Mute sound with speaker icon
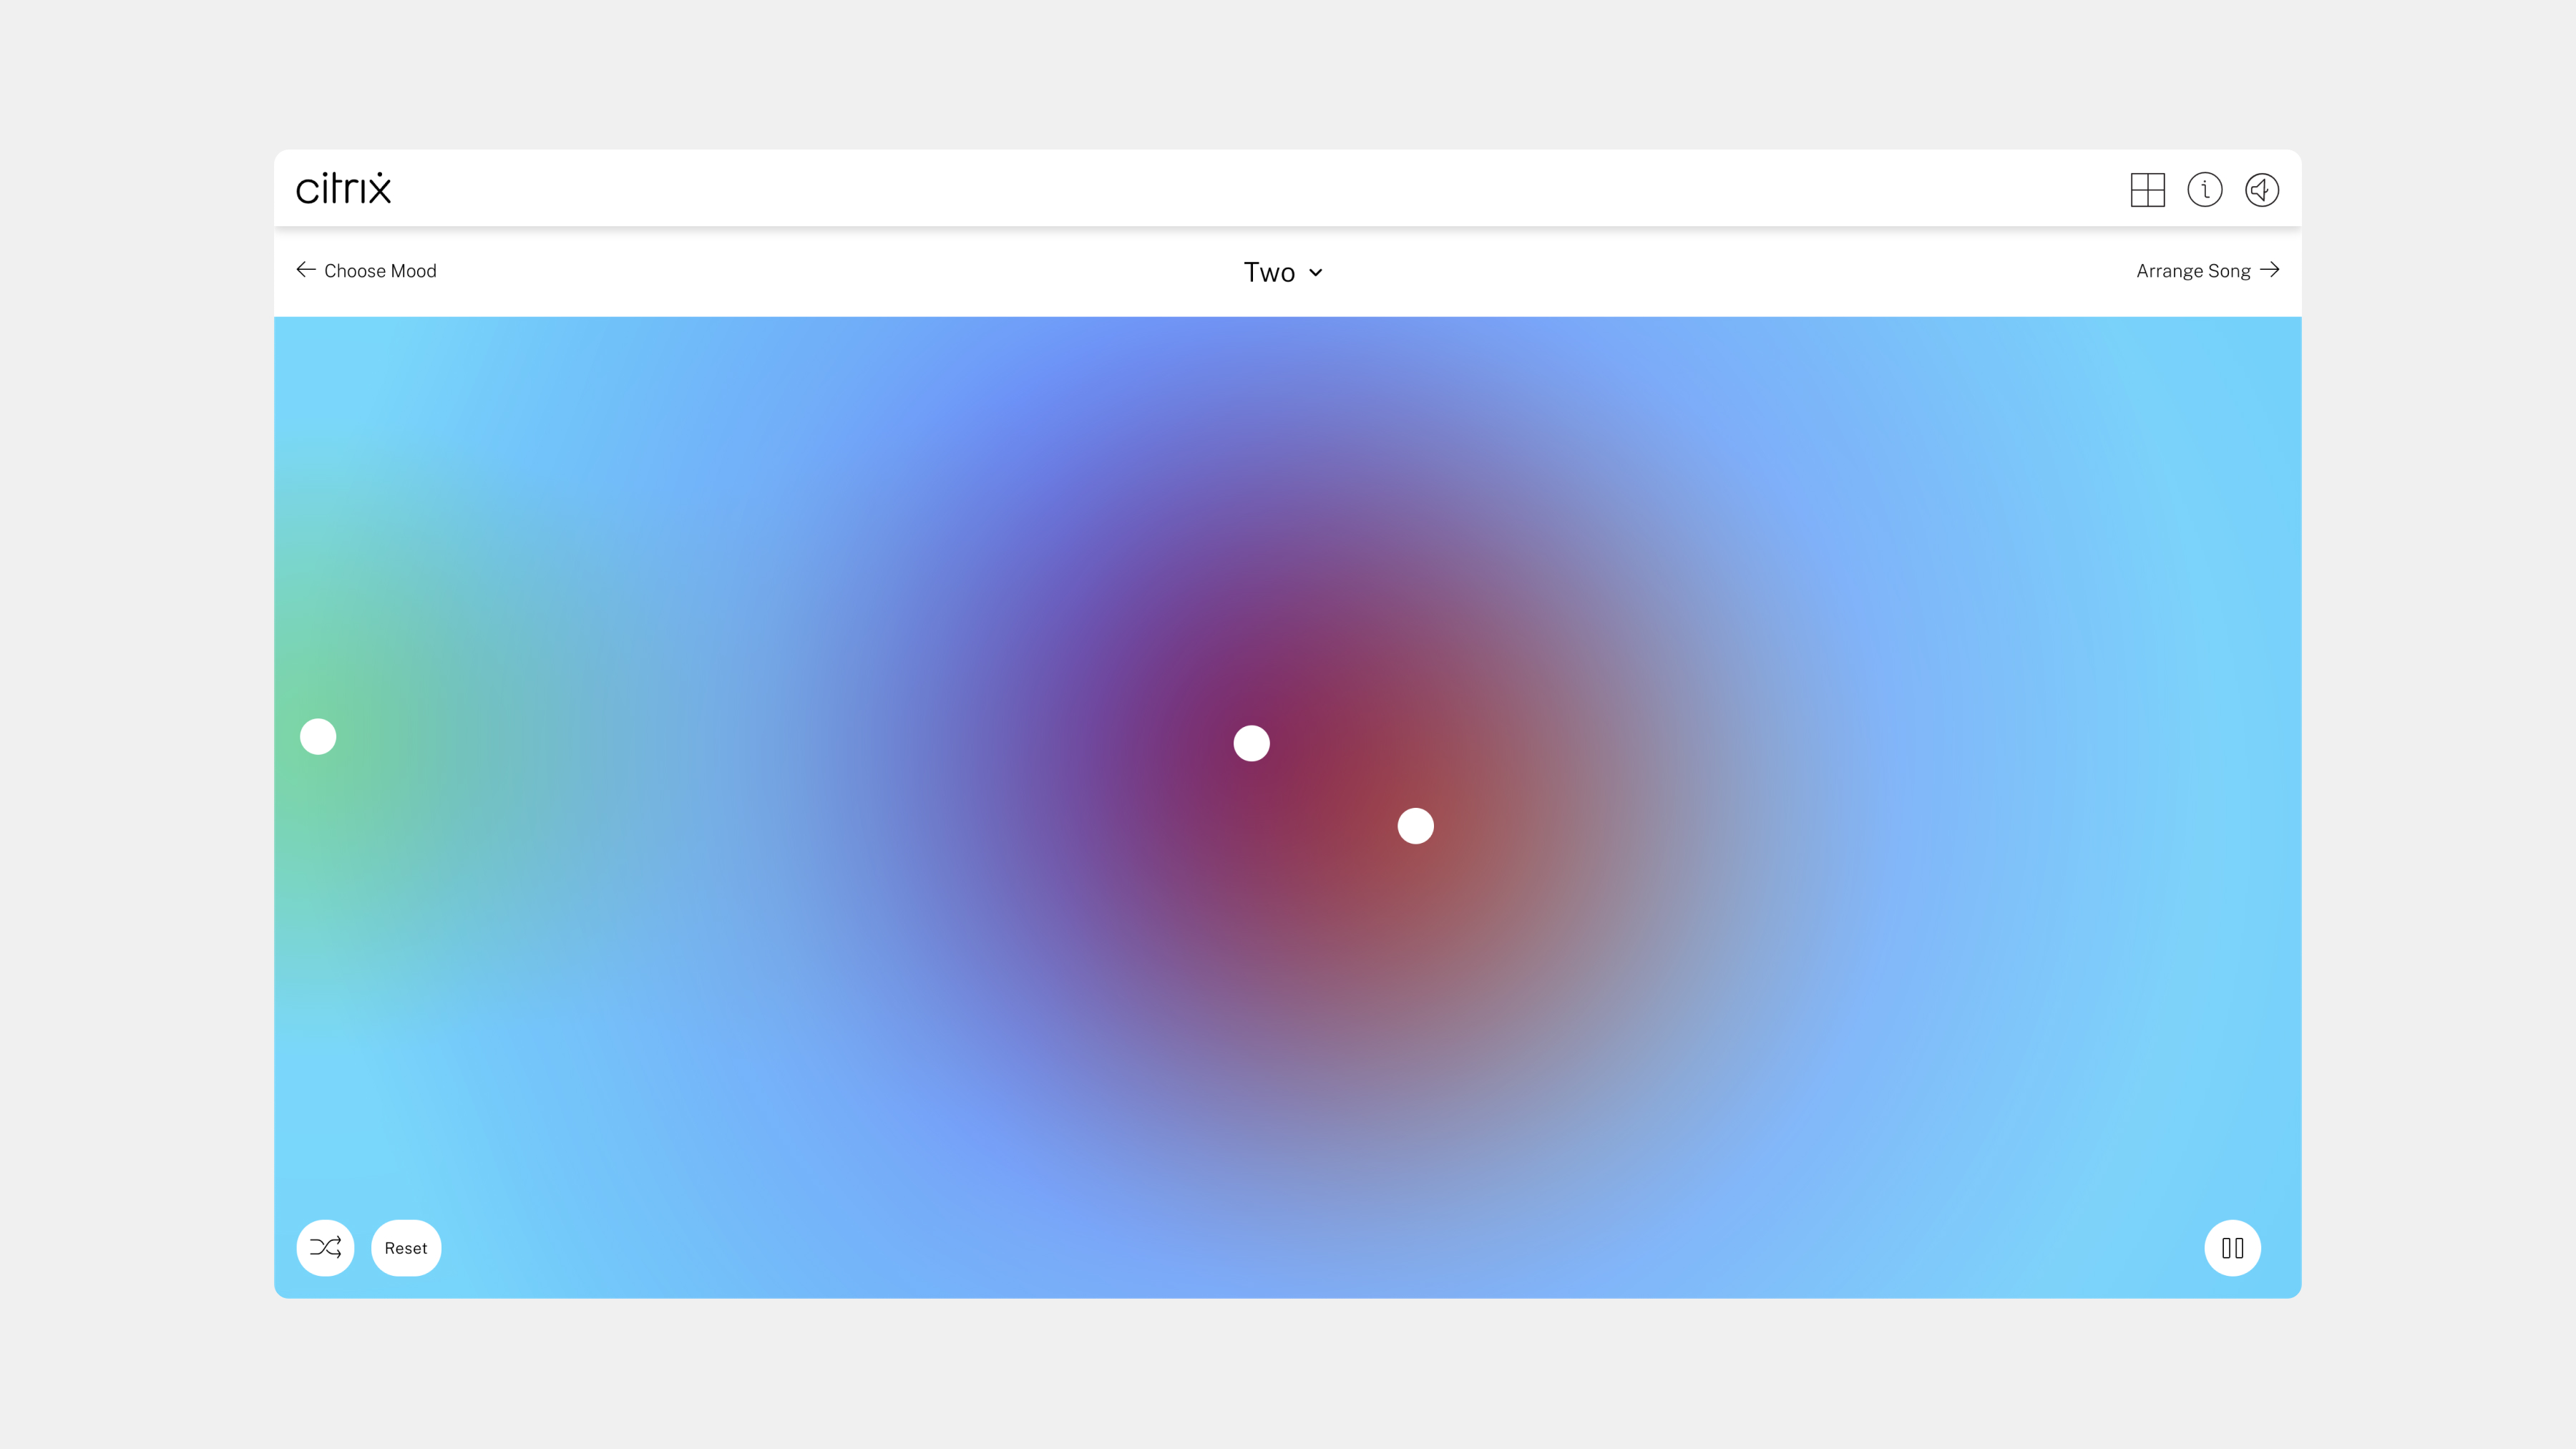This screenshot has height=1449, width=2576. click(x=2261, y=190)
